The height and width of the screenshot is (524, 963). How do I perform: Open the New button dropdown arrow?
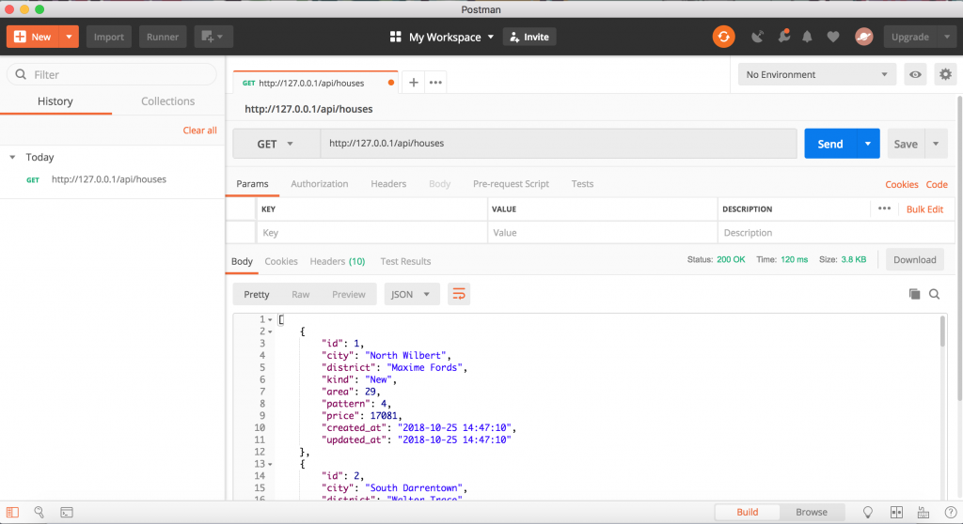point(69,37)
